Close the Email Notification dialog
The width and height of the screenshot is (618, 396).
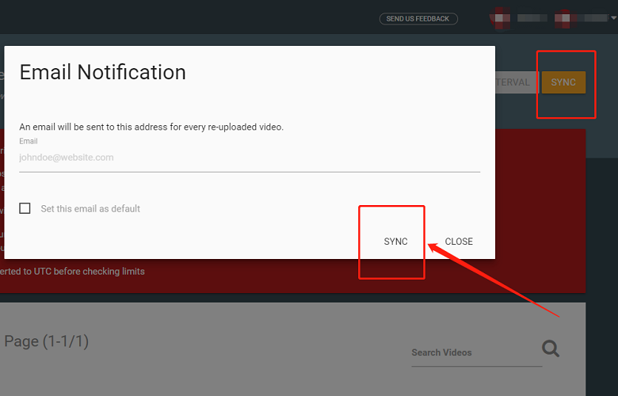pyautogui.click(x=459, y=242)
